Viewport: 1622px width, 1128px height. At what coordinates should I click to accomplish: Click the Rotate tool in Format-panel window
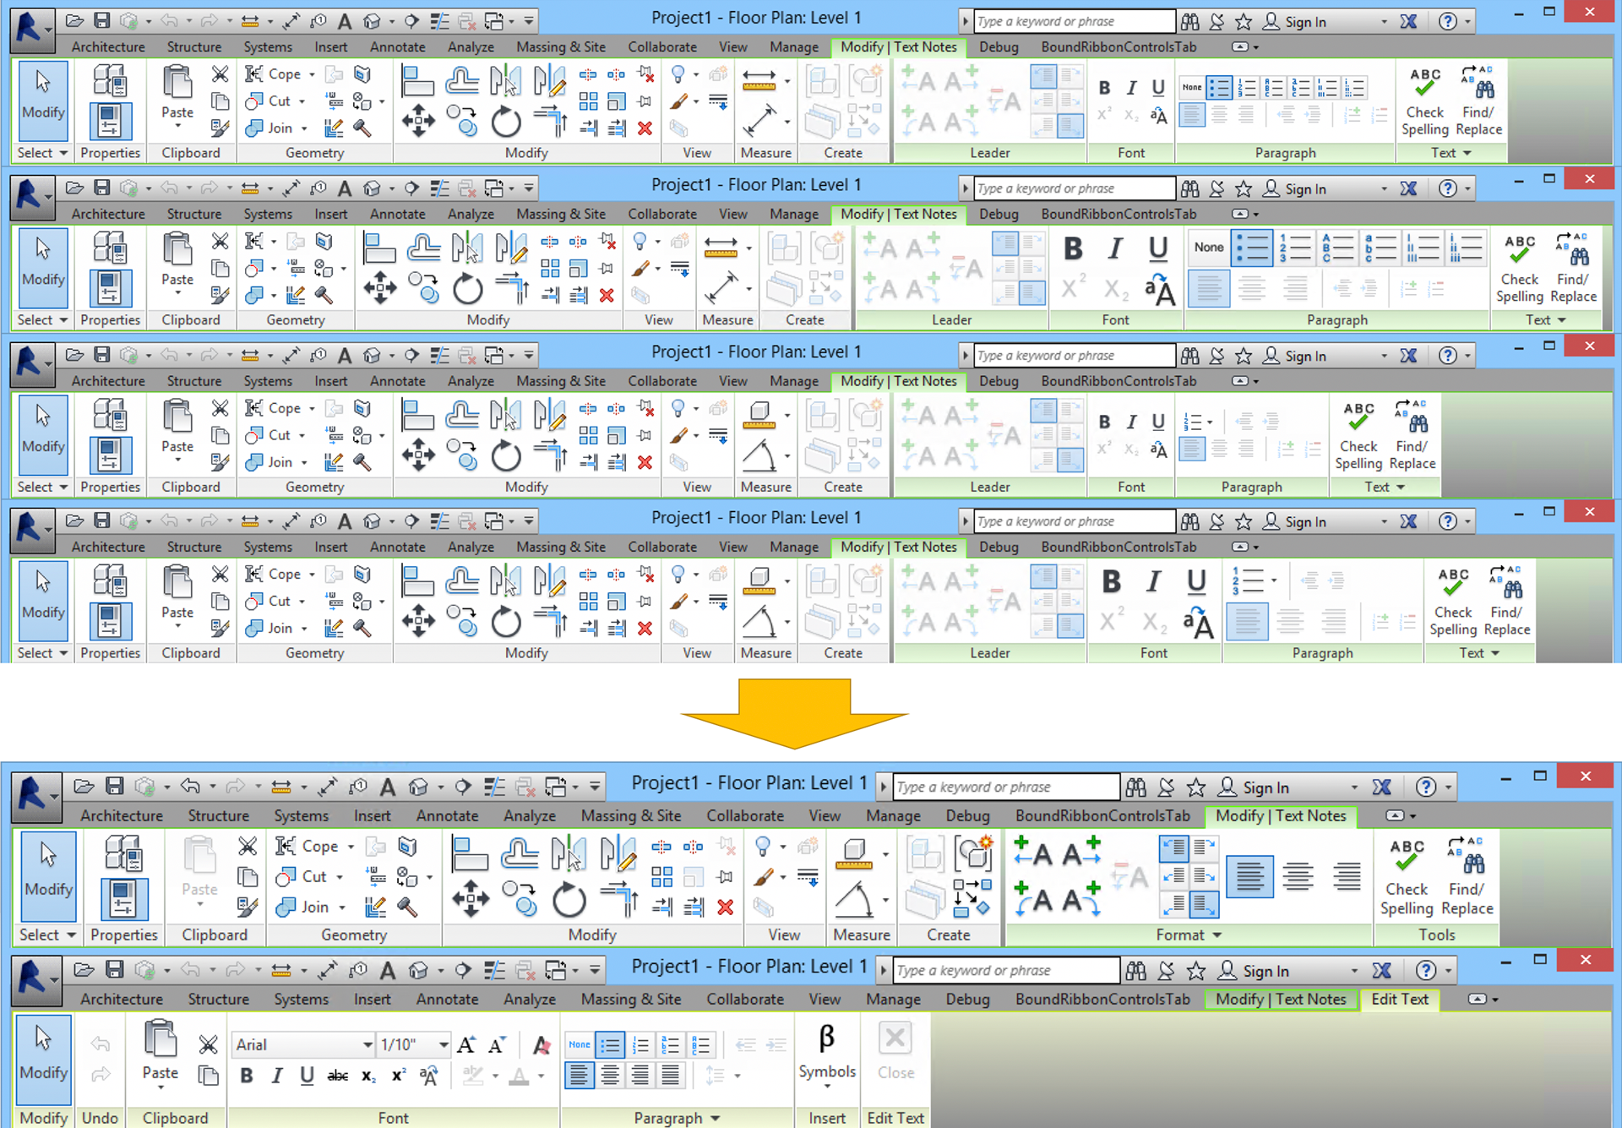569,899
